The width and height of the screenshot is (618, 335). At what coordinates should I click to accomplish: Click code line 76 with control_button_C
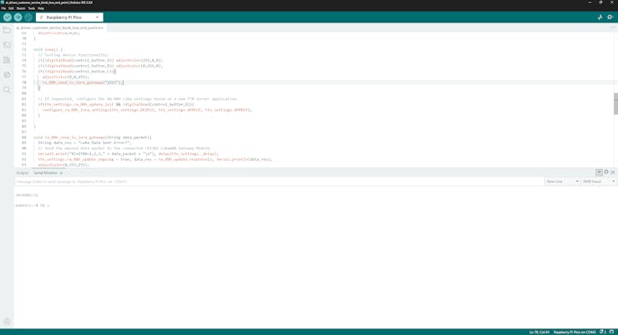[x=77, y=72]
